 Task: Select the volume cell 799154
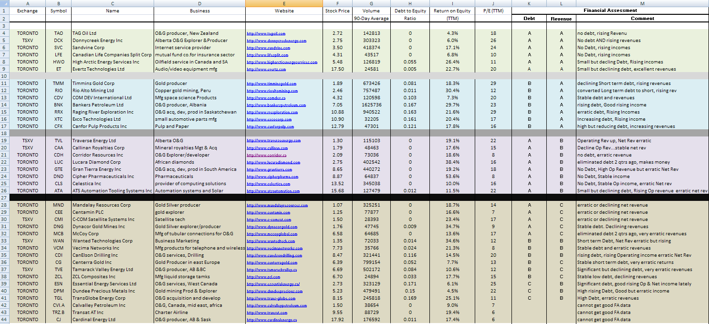(371, 262)
